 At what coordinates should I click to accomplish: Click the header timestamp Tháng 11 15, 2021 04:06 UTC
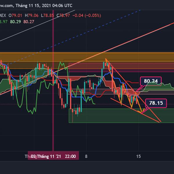click(44, 6)
